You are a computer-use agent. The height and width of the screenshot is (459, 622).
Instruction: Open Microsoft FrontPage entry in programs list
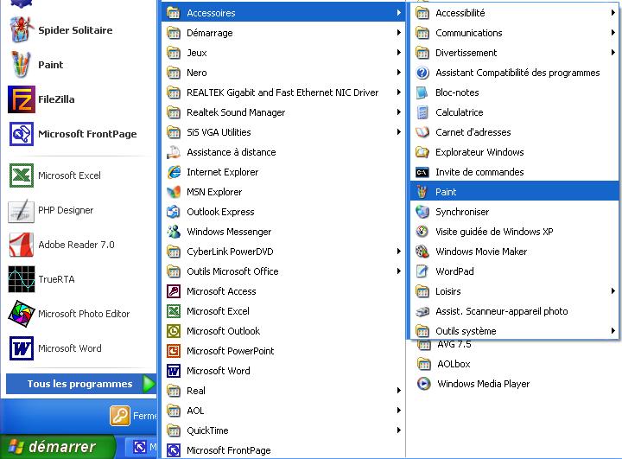pyautogui.click(x=283, y=450)
